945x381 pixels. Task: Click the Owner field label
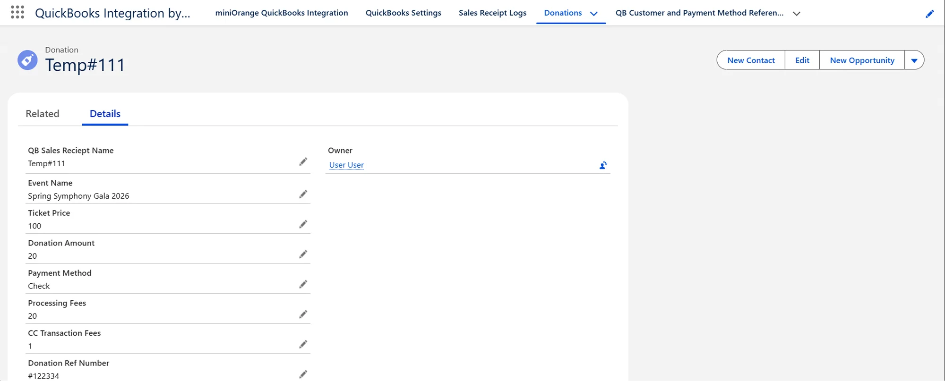point(340,150)
